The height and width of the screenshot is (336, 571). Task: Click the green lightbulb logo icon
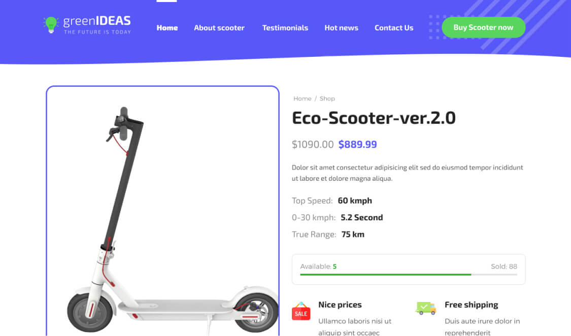click(51, 25)
